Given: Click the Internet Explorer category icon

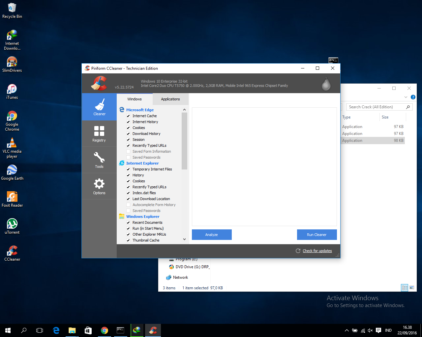Looking at the screenshot, I should 122,163.
